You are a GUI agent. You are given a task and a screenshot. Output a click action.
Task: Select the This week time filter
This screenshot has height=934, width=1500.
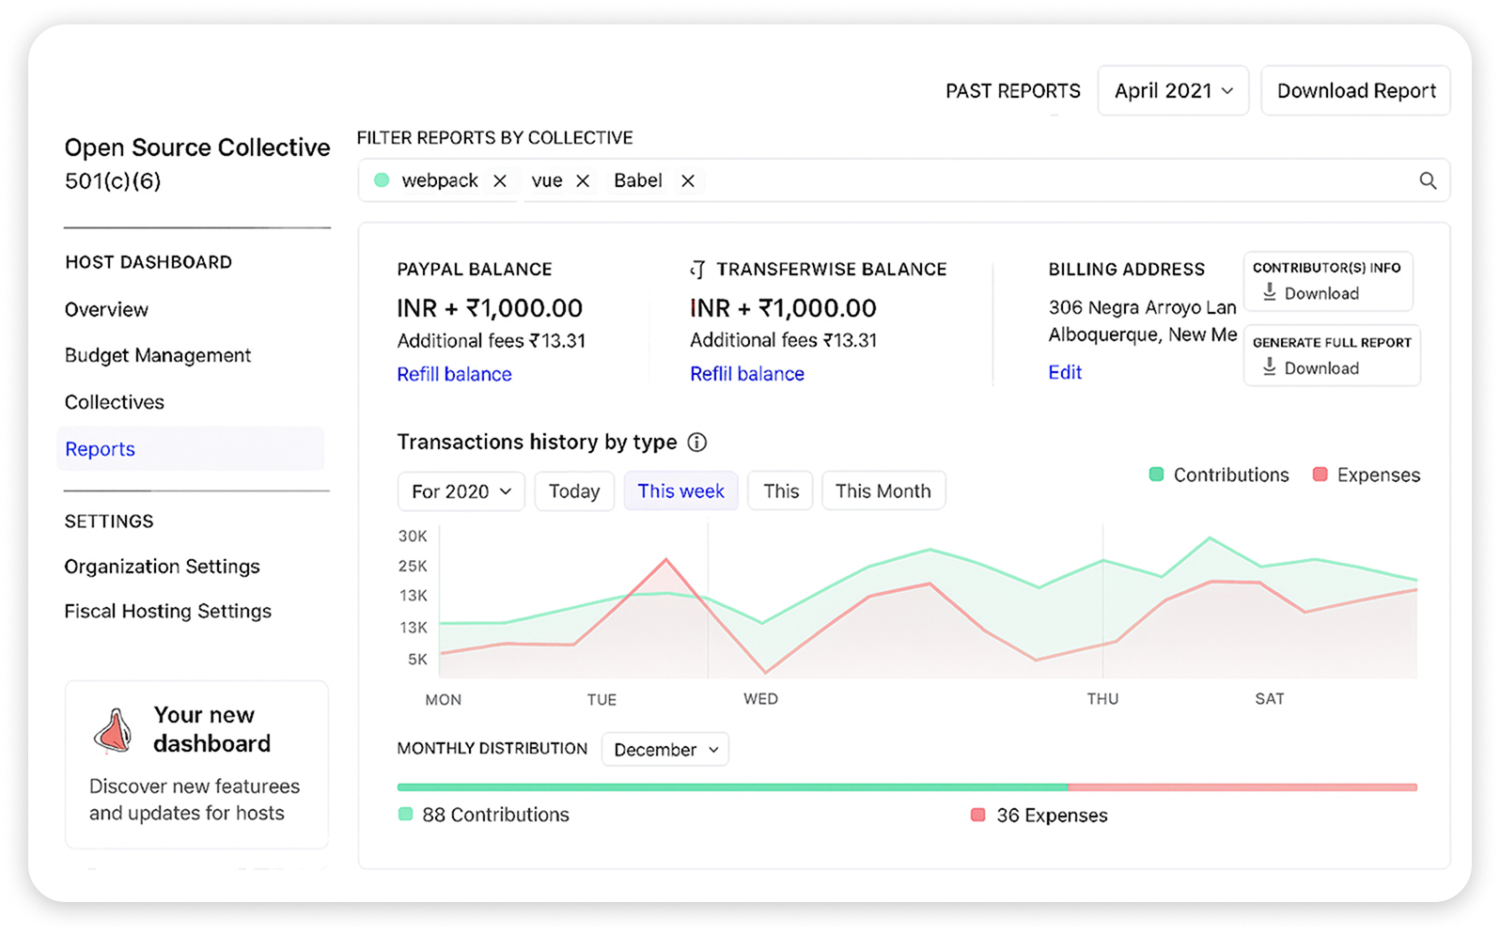click(x=680, y=491)
